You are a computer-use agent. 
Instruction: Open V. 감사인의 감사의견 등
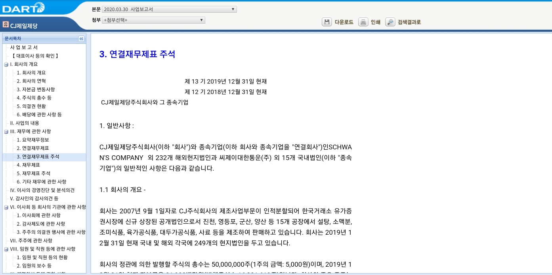[x=34, y=198]
